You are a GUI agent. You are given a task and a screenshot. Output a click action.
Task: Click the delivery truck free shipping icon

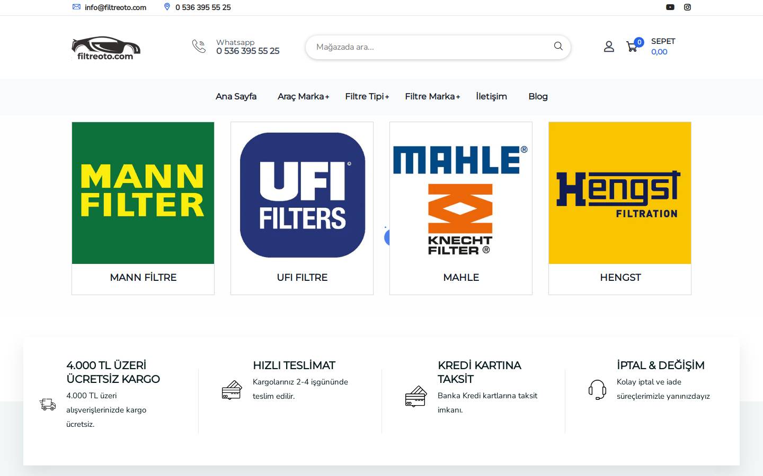[48, 405]
